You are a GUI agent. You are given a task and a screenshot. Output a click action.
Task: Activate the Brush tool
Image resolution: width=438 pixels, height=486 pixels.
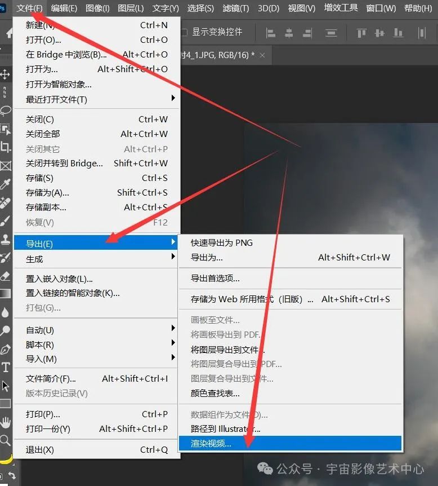click(x=6, y=220)
